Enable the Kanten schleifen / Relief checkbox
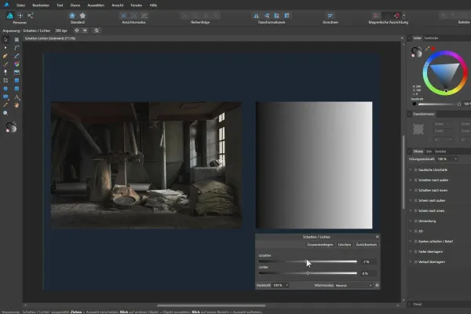471x314 pixels. [416, 241]
